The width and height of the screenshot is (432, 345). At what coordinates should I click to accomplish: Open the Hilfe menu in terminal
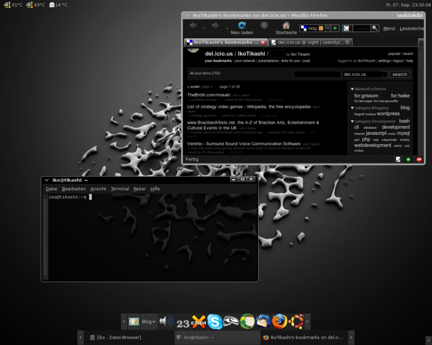[155, 189]
